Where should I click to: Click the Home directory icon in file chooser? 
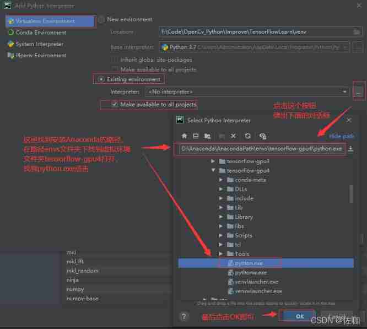click(185, 136)
